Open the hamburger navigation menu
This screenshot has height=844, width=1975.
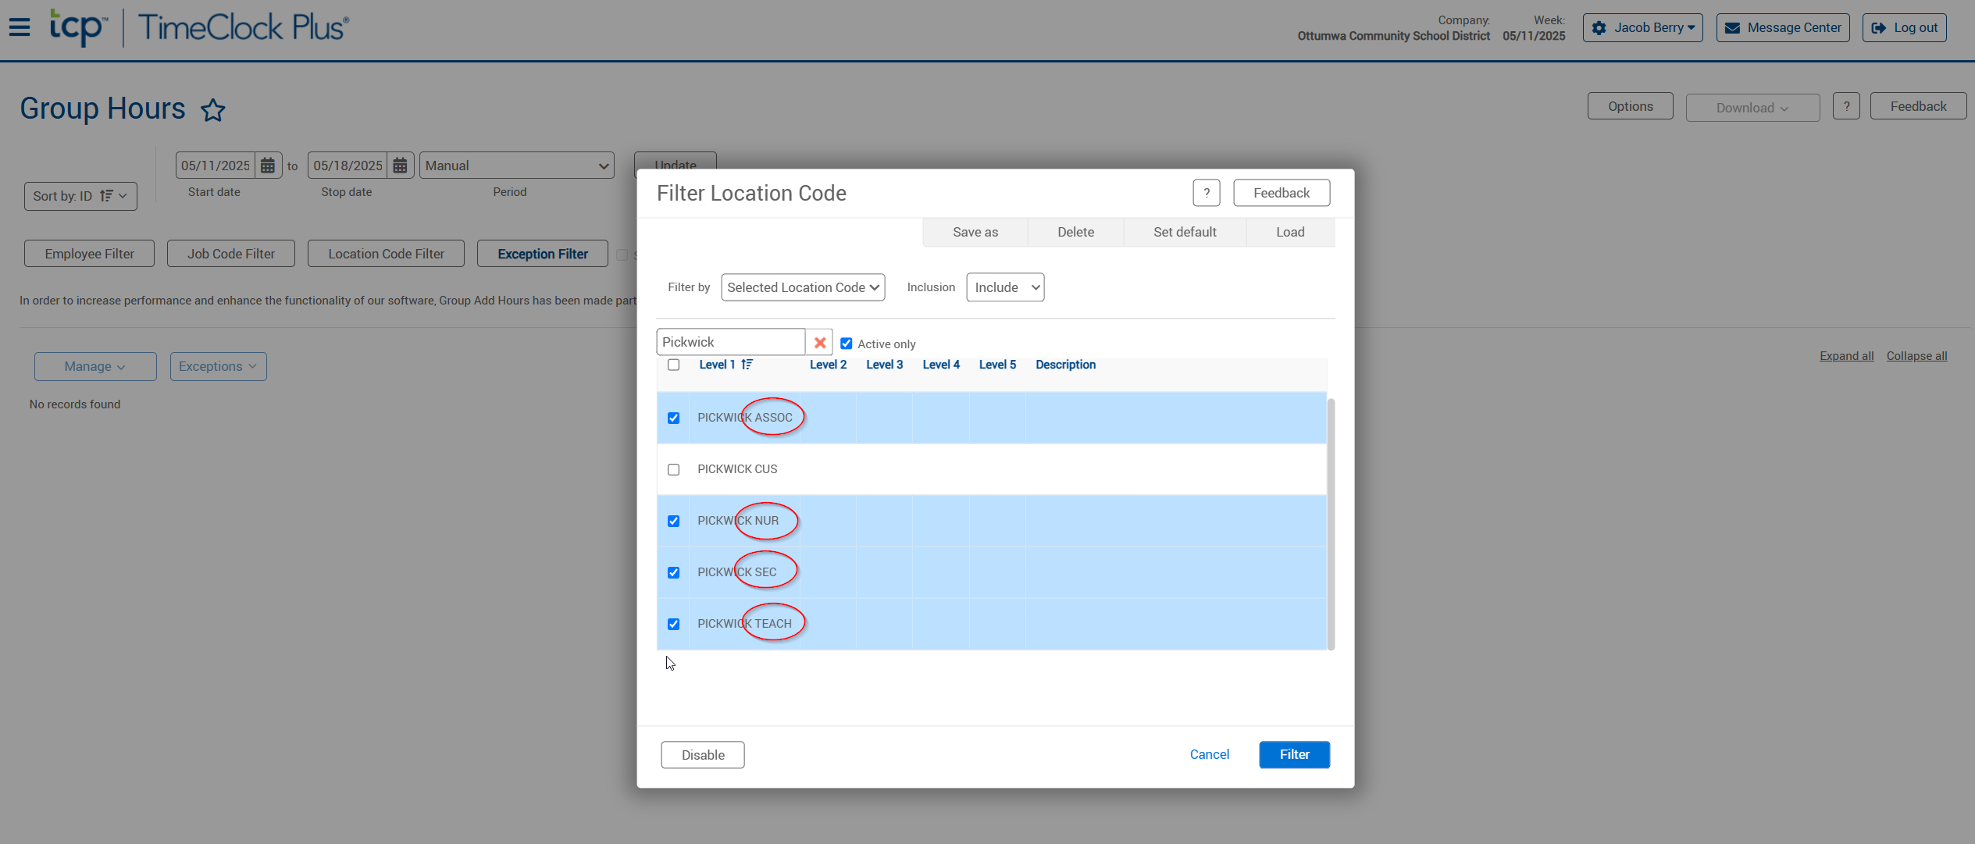(x=20, y=27)
